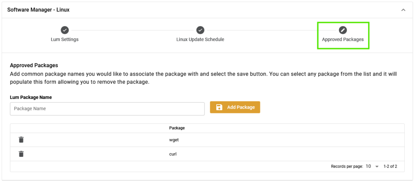Click the Software Manager - Linux header title
This screenshot has height=181, width=414.
(x=38, y=10)
